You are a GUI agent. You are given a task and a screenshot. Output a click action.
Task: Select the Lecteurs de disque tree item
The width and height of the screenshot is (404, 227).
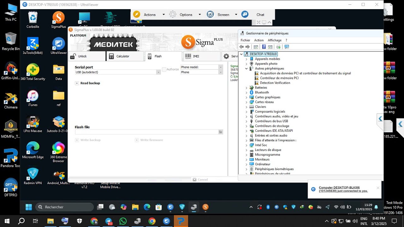268,150
